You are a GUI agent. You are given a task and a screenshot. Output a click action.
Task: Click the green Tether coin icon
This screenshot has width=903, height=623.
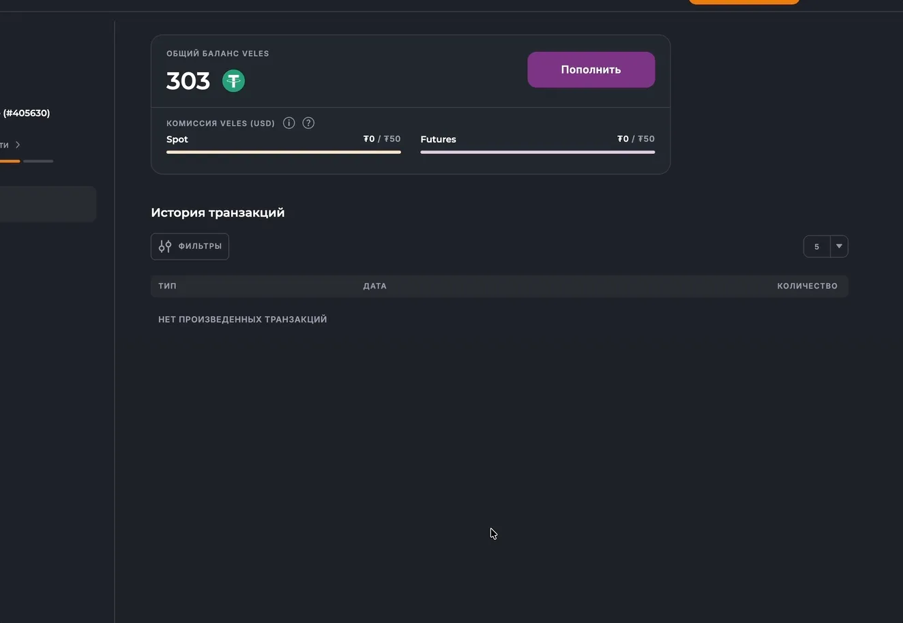pos(233,81)
